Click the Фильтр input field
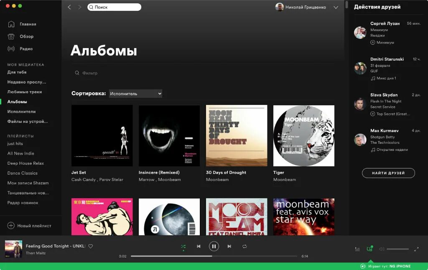This screenshot has height=270, width=428. [x=203, y=73]
